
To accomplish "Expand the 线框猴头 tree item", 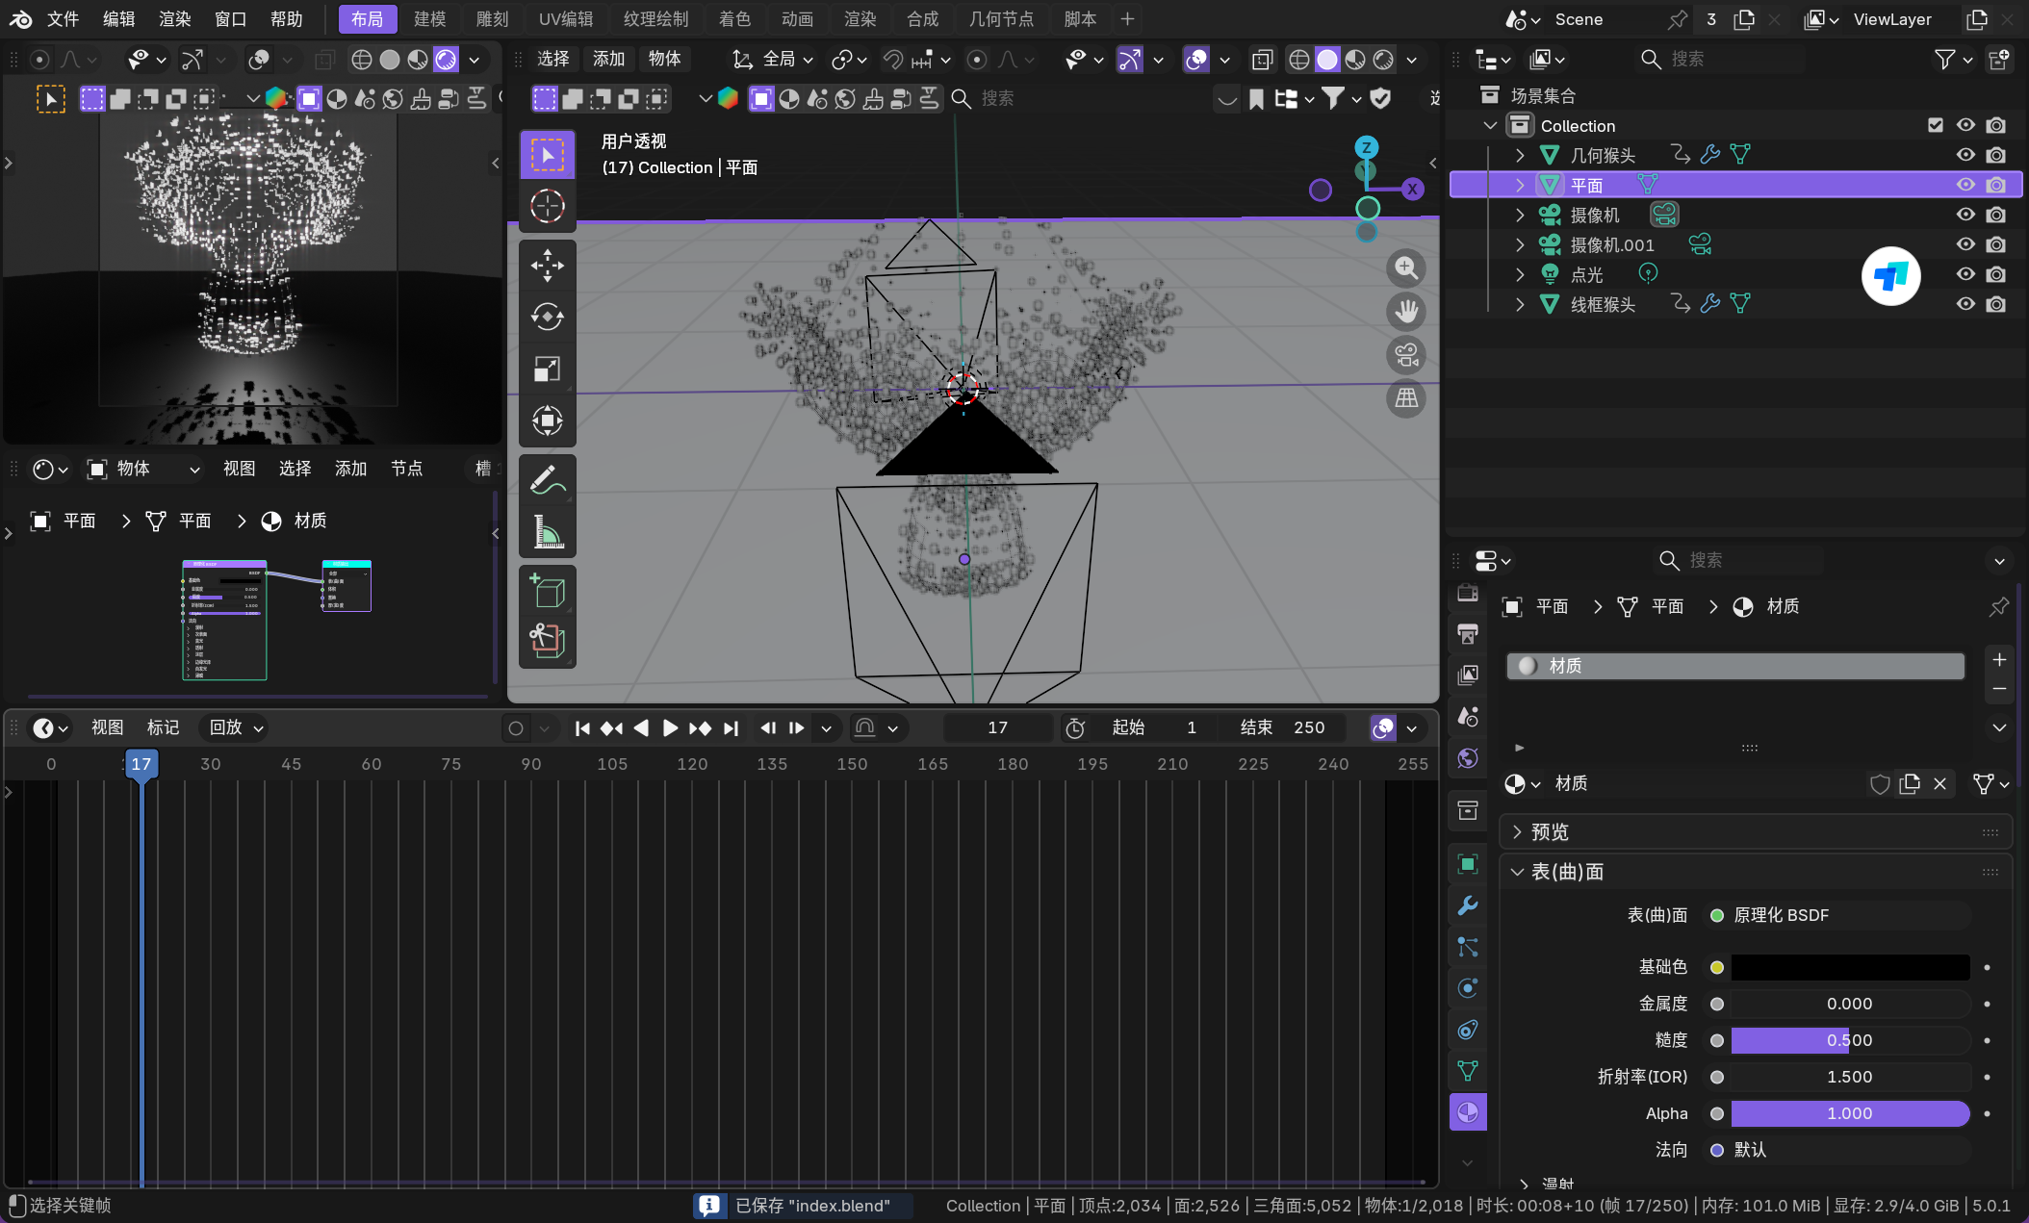I will tap(1520, 304).
